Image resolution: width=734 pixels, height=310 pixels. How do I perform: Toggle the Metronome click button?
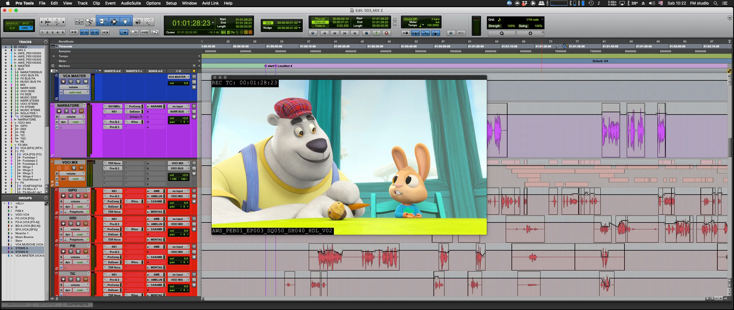[x=416, y=33]
